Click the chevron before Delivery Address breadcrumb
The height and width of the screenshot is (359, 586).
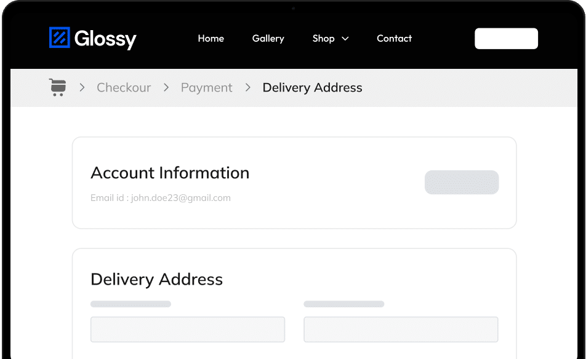[248, 88]
